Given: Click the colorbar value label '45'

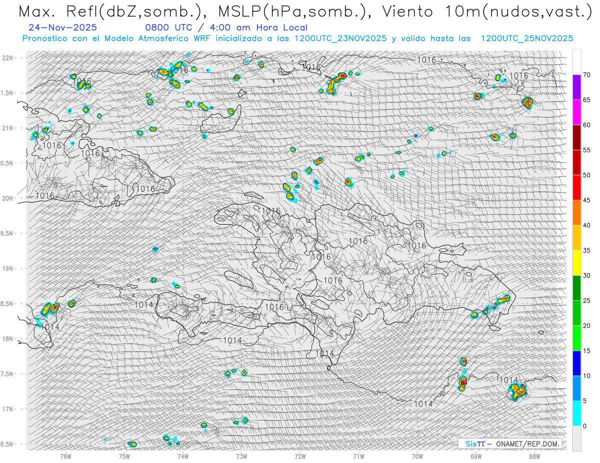Looking at the screenshot, I should (586, 200).
